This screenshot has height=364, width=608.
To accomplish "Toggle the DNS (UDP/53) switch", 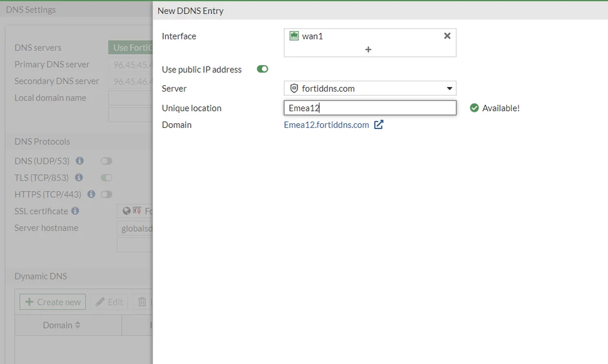I will point(106,161).
